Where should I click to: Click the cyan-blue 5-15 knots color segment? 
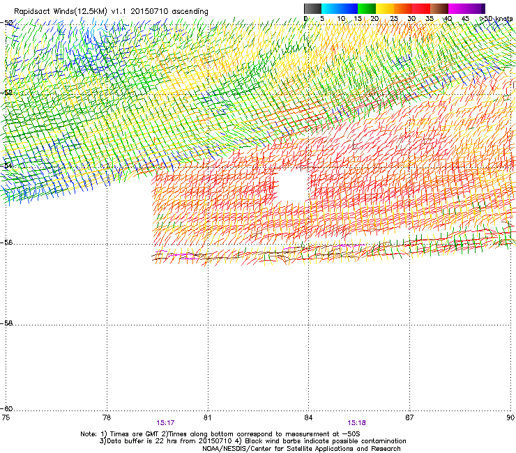[340, 8]
